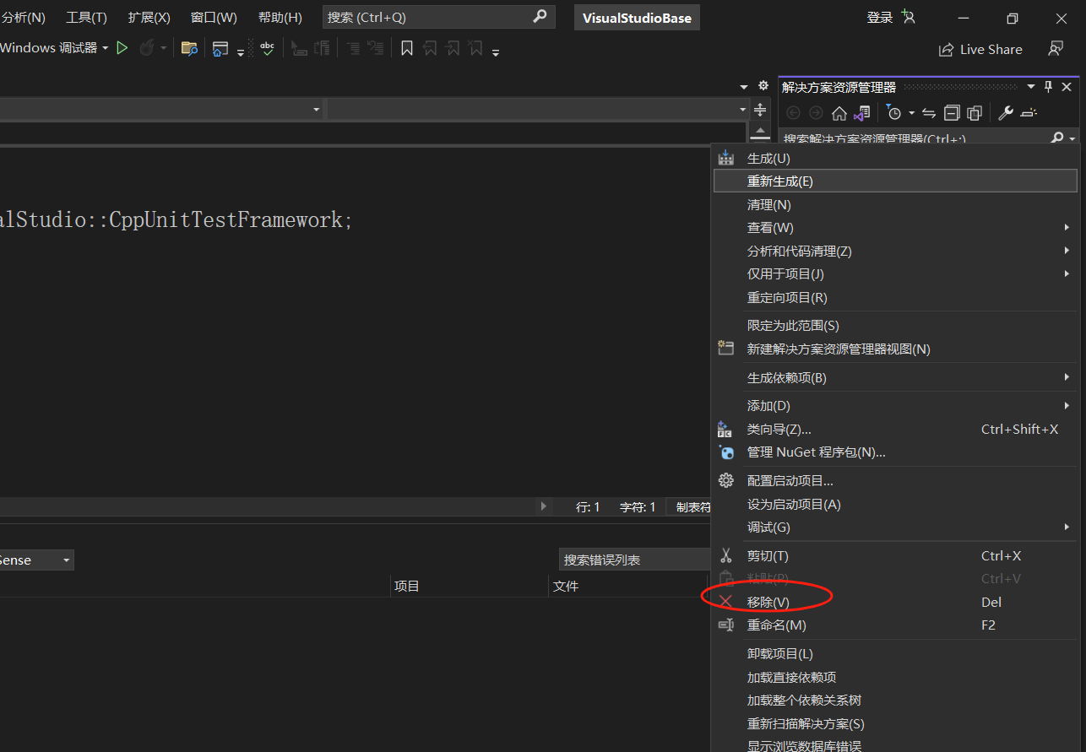
Task: Click the Preview Selected Items icon
Action: (1029, 113)
